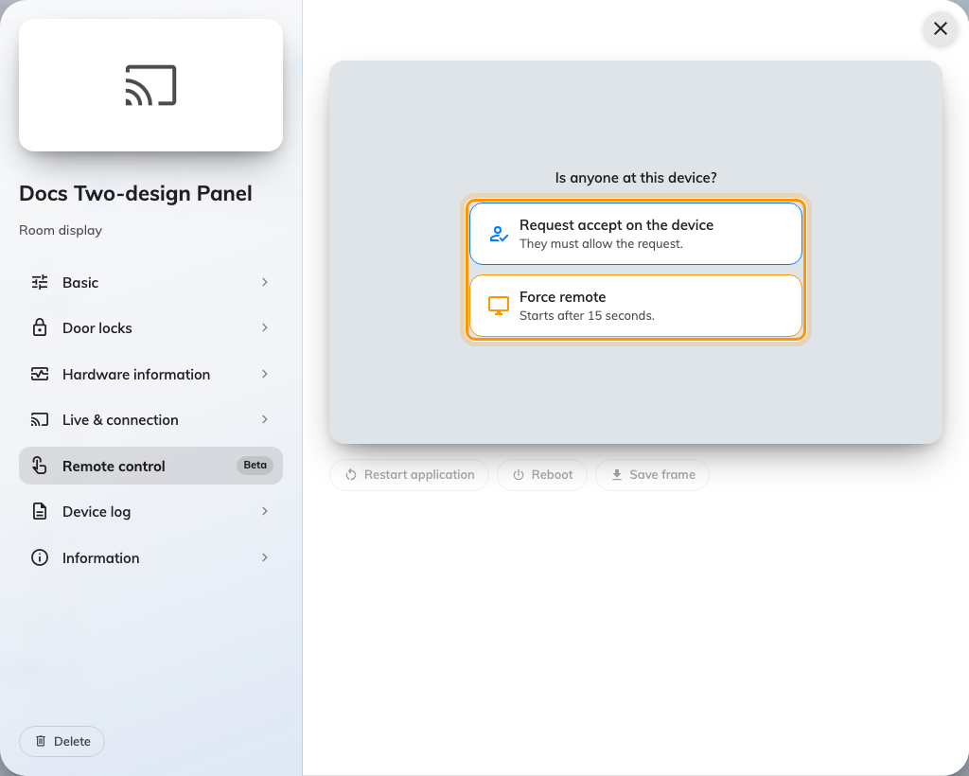Click the power icon on Reboot
The image size is (969, 776).
click(x=519, y=474)
